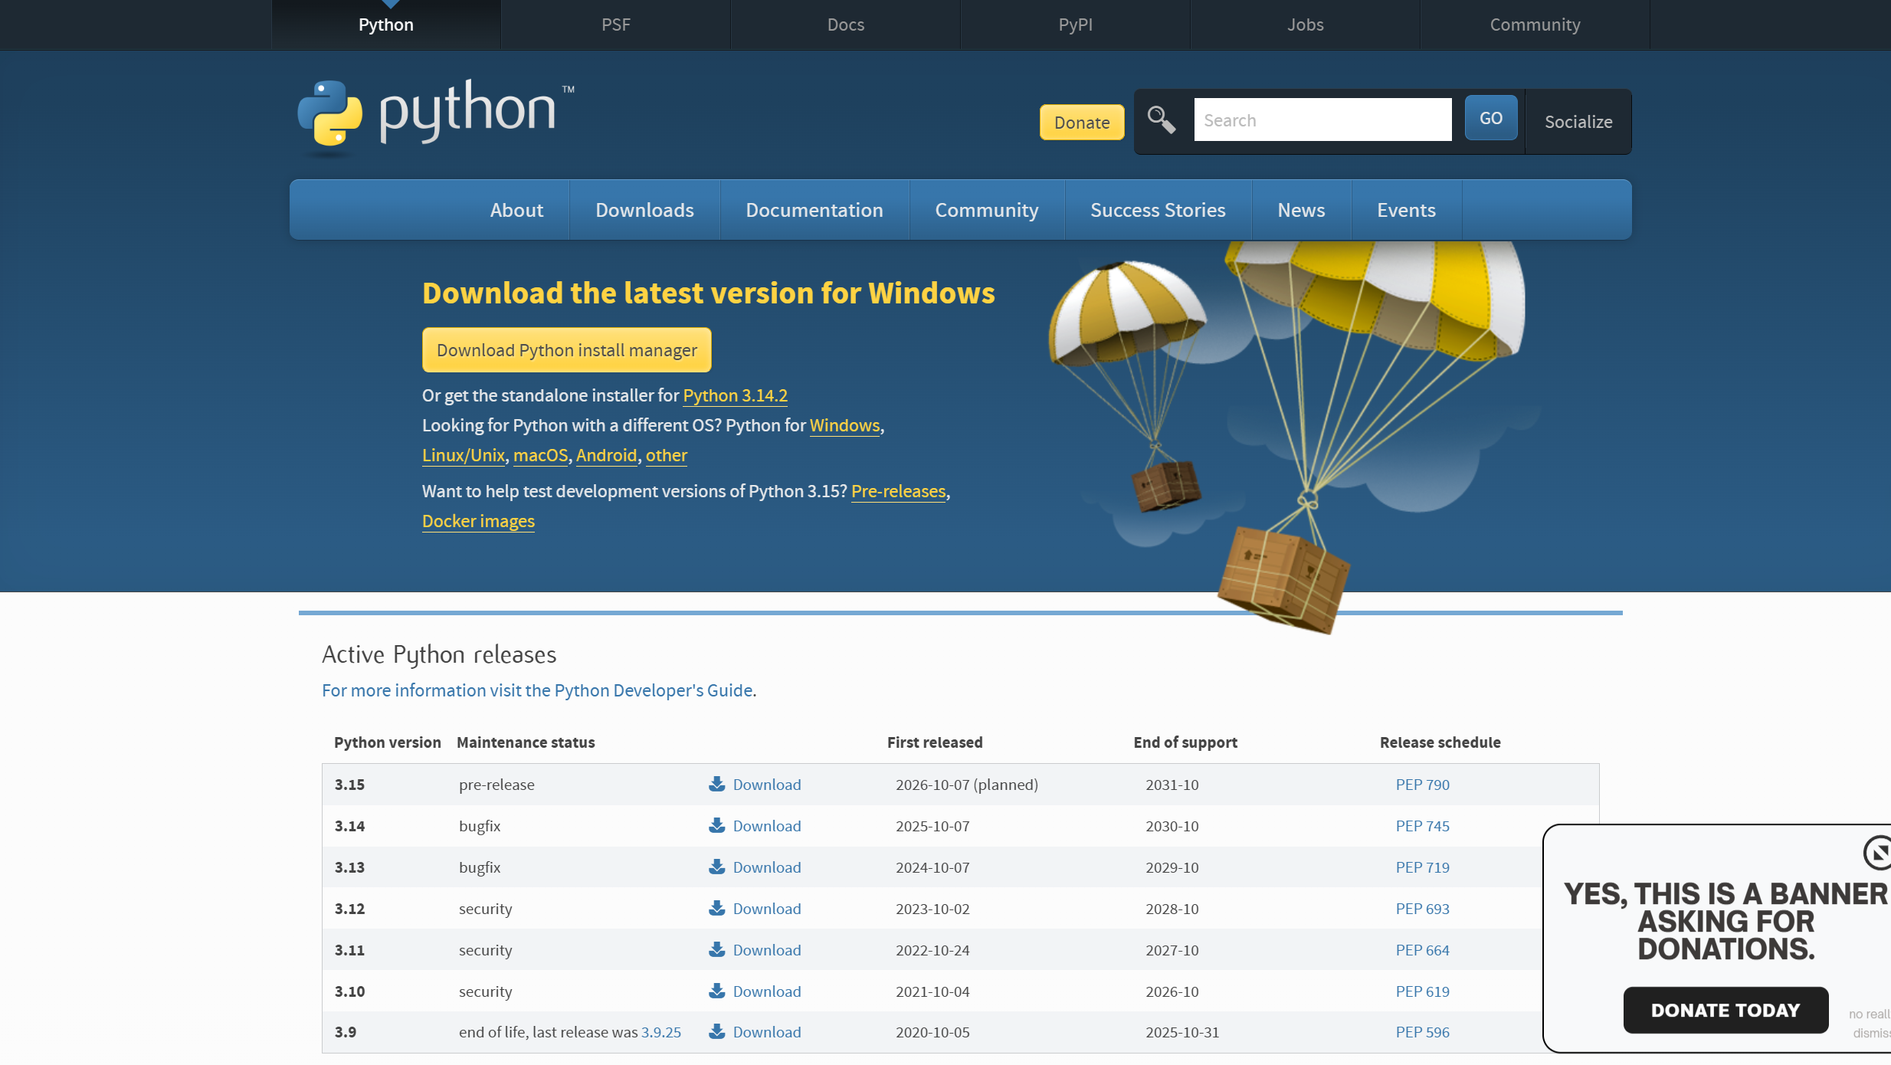
Task: Expand the Documentation navigation menu
Action: tap(814, 210)
